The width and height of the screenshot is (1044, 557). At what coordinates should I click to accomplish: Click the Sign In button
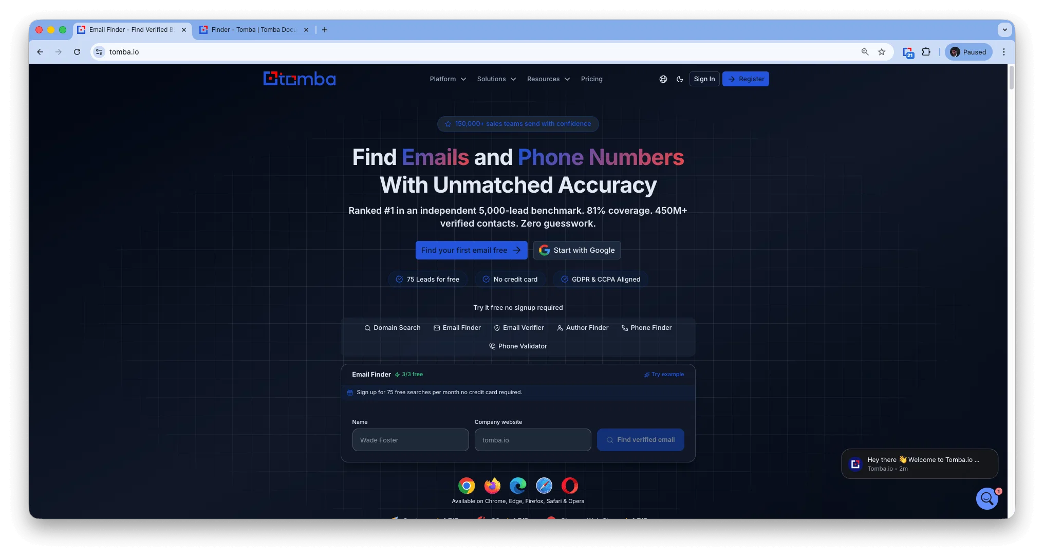(x=704, y=79)
